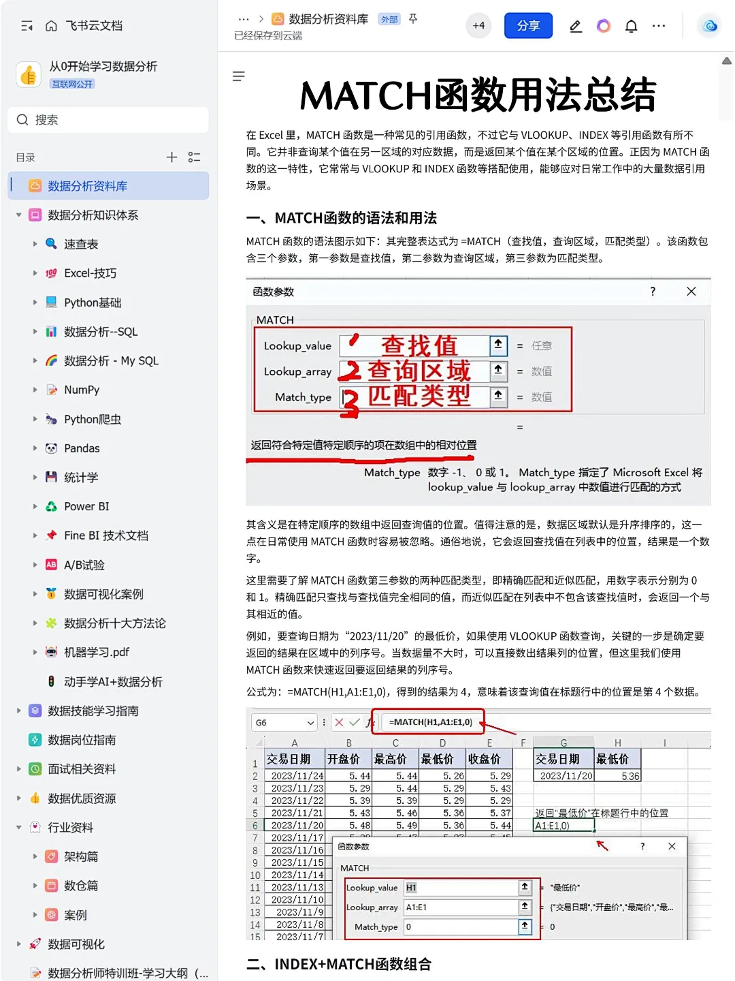Collapse the 行业资料 node
The width and height of the screenshot is (735, 981).
click(x=19, y=828)
